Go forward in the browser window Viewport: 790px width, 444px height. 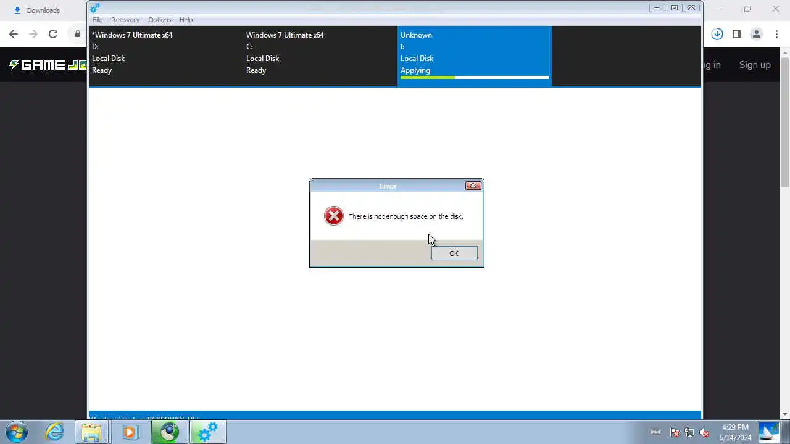pyautogui.click(x=33, y=34)
